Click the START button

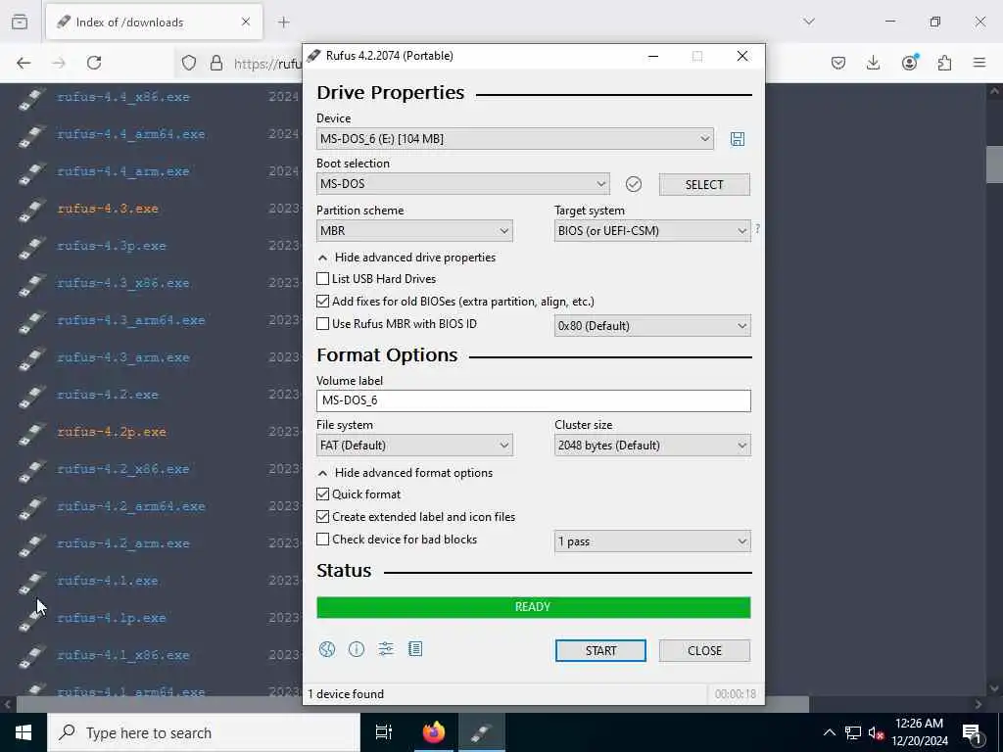point(600,650)
